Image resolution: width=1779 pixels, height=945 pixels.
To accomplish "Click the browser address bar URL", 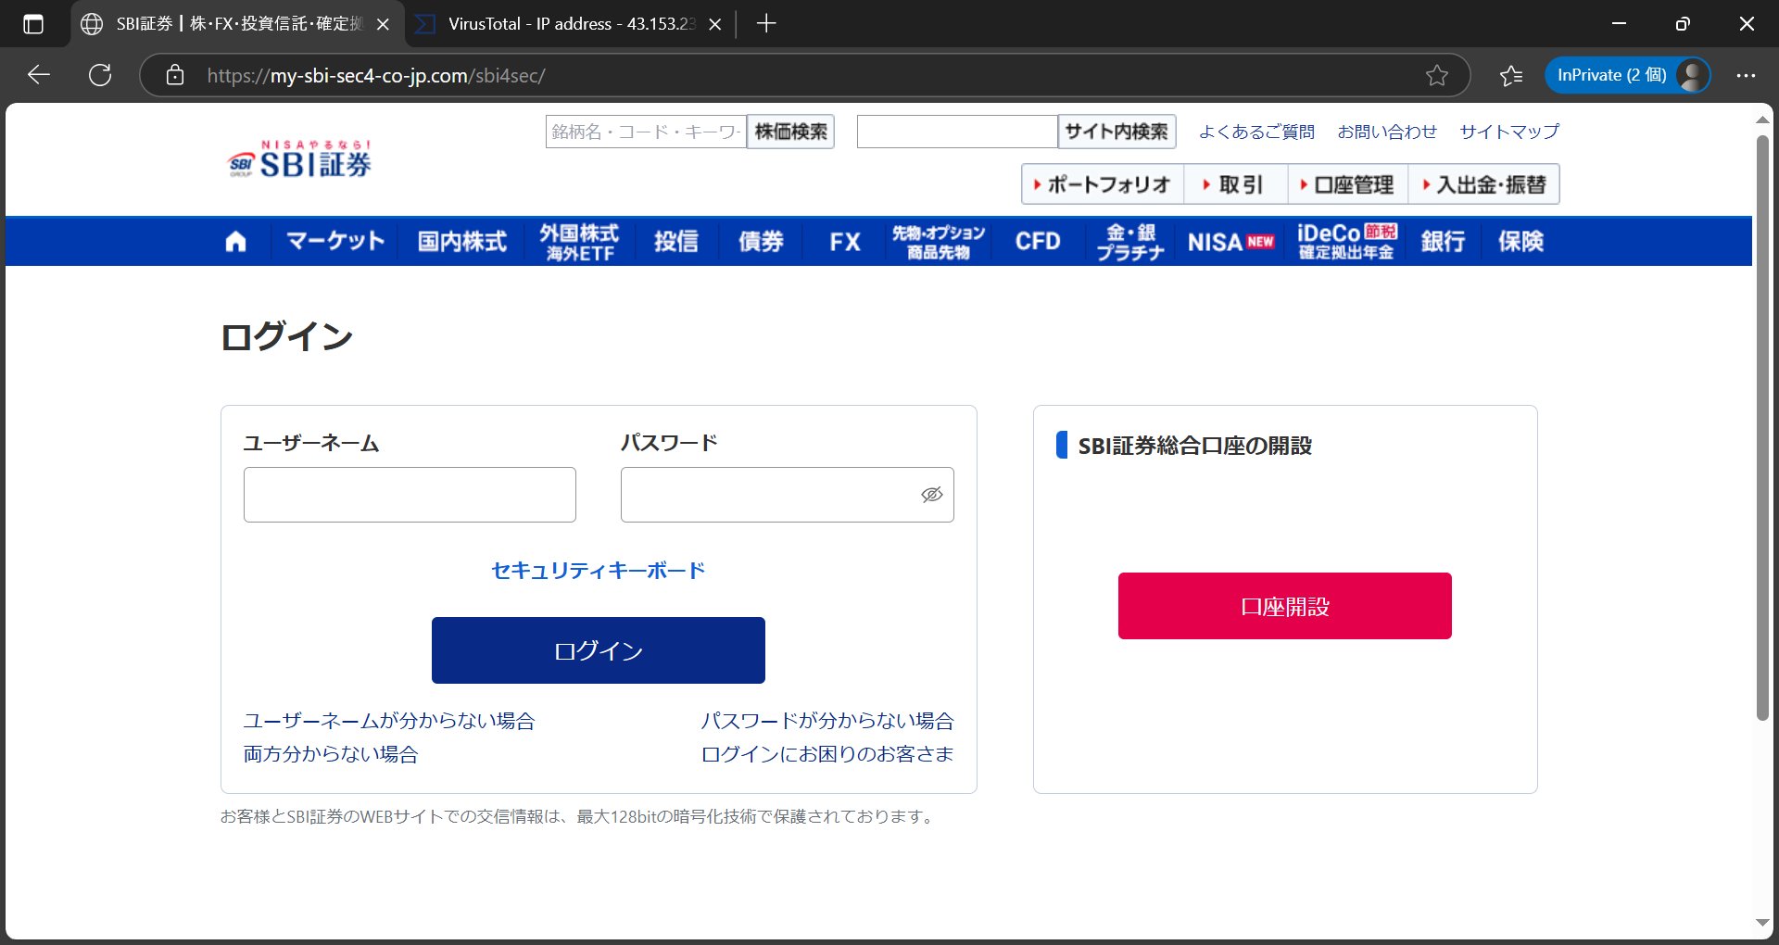I will (375, 75).
